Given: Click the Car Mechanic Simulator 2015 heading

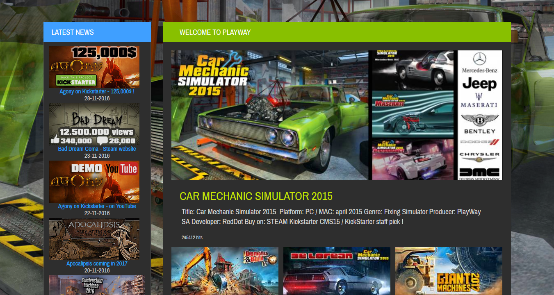Looking at the screenshot, I should [256, 196].
